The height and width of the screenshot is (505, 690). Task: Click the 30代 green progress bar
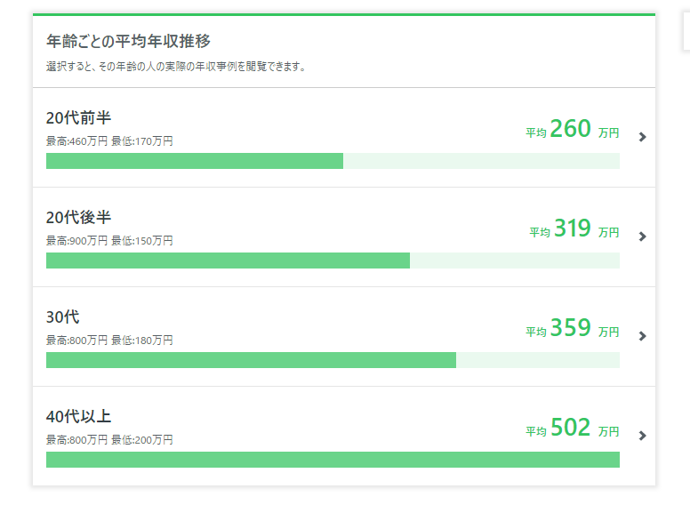(333, 360)
